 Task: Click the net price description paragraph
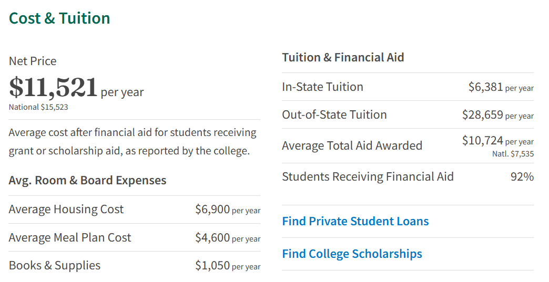[x=133, y=142]
